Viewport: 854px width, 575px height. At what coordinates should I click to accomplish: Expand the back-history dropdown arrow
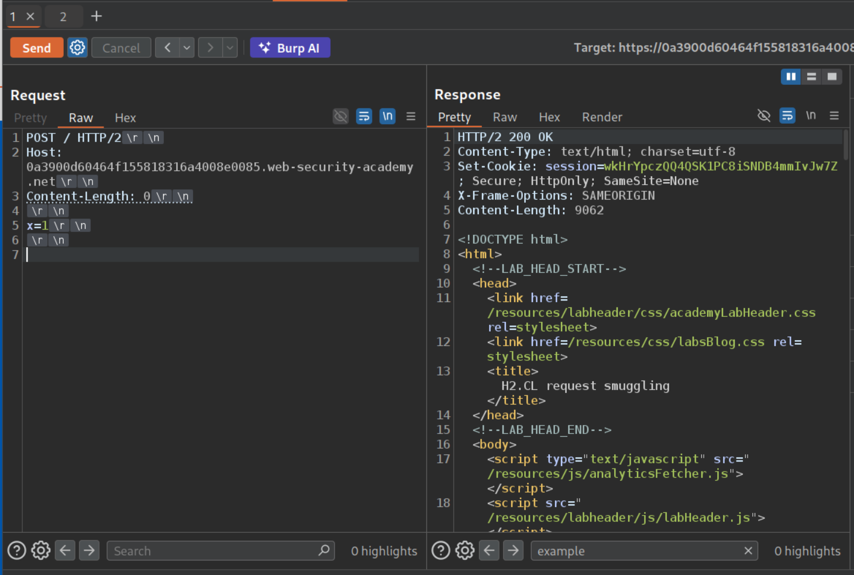187,48
